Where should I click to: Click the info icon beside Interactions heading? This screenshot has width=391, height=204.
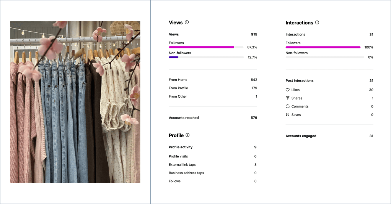[317, 22]
